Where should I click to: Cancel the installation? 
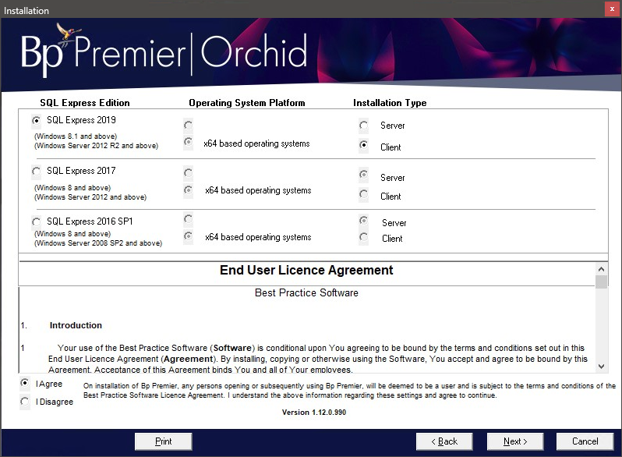(585, 441)
